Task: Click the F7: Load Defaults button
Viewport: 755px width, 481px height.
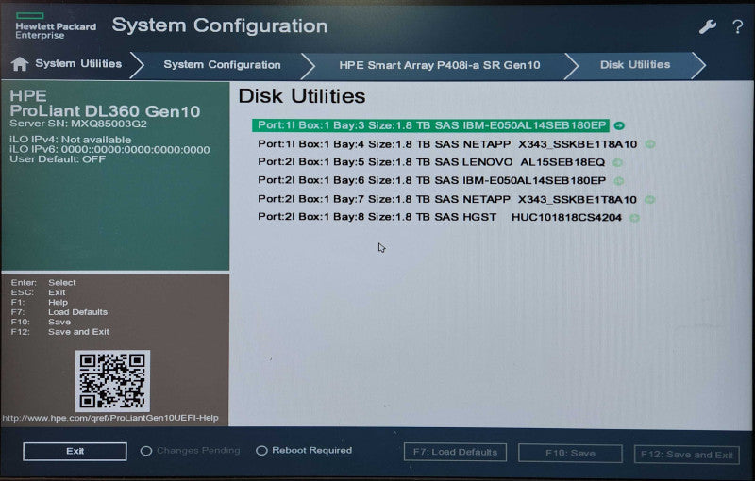Action: coord(455,452)
